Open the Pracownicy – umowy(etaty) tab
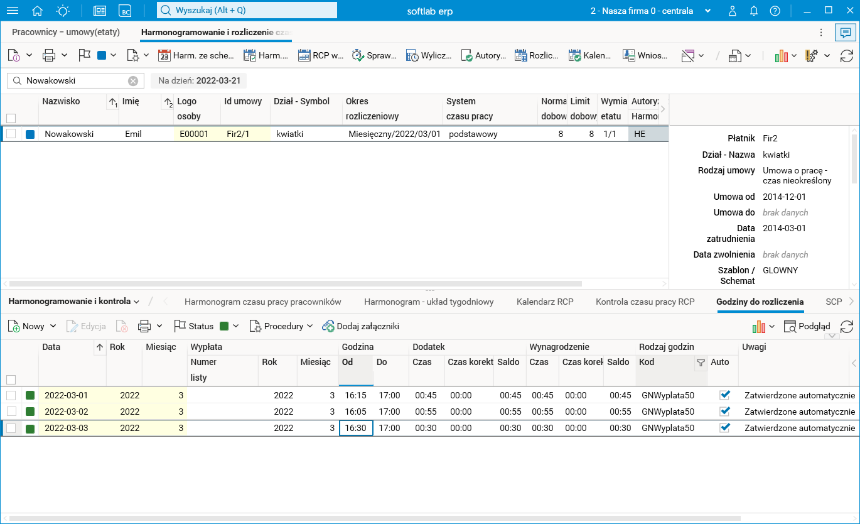The width and height of the screenshot is (860, 524). (66, 32)
